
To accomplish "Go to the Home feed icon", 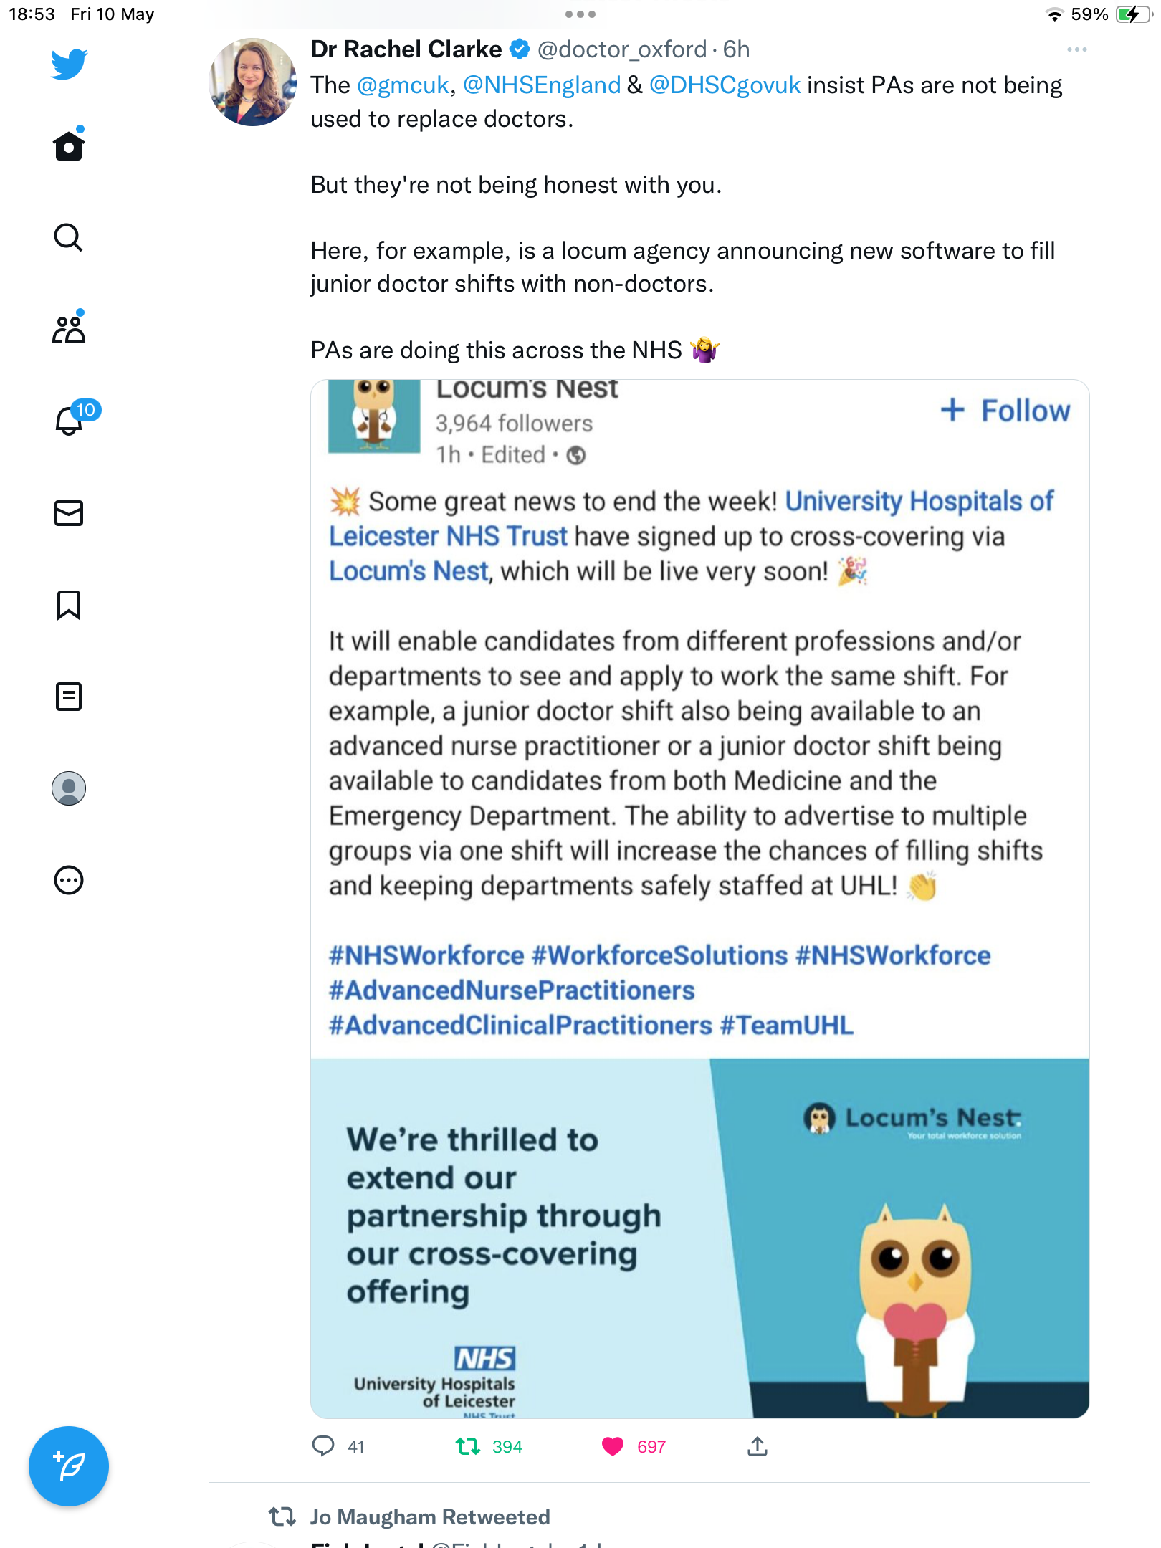I will point(69,145).
